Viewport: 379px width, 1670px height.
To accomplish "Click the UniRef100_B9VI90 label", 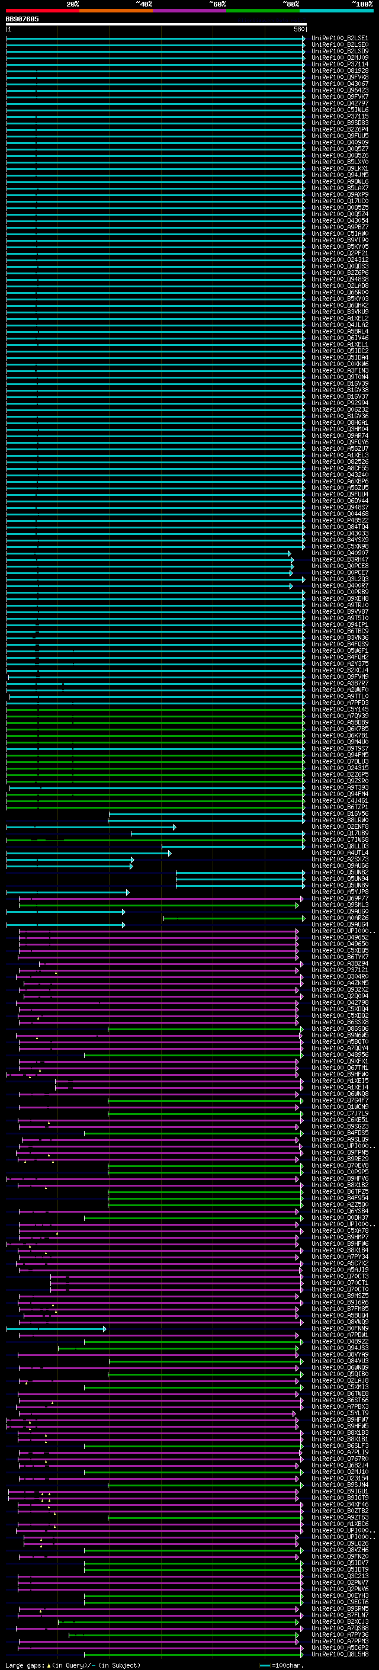I will [x=339, y=240].
